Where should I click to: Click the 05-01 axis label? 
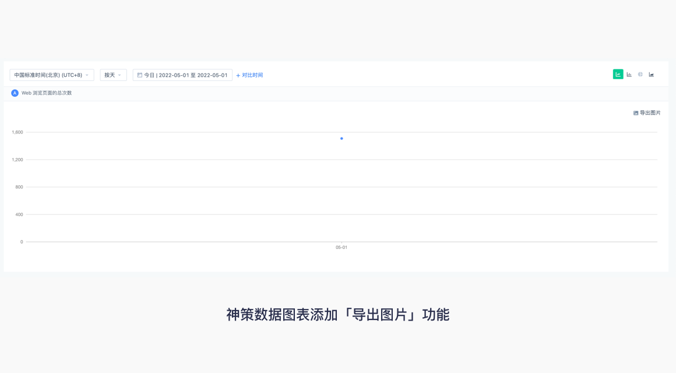(341, 248)
